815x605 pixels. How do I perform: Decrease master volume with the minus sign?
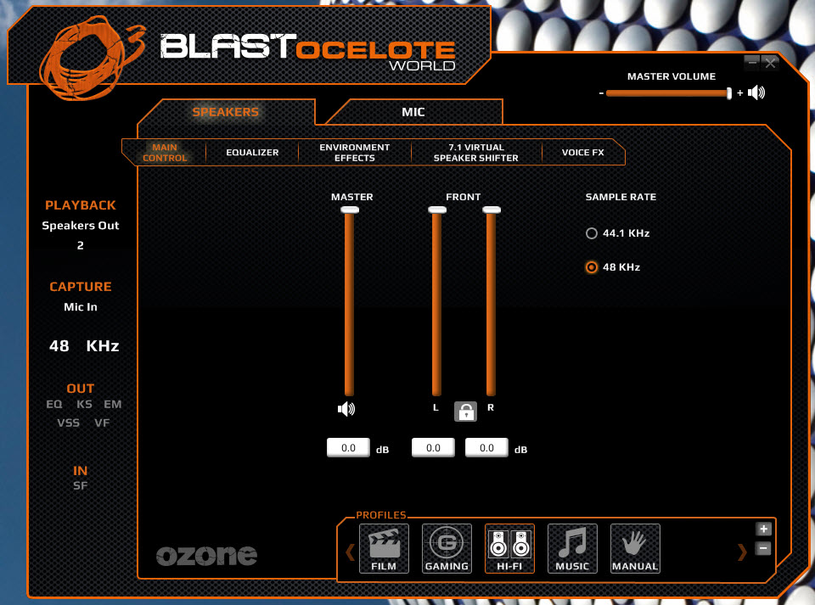(x=601, y=93)
